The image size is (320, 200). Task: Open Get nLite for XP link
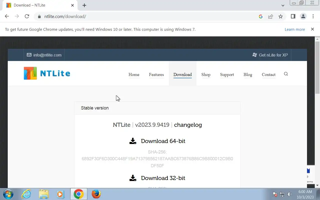tap(273, 55)
